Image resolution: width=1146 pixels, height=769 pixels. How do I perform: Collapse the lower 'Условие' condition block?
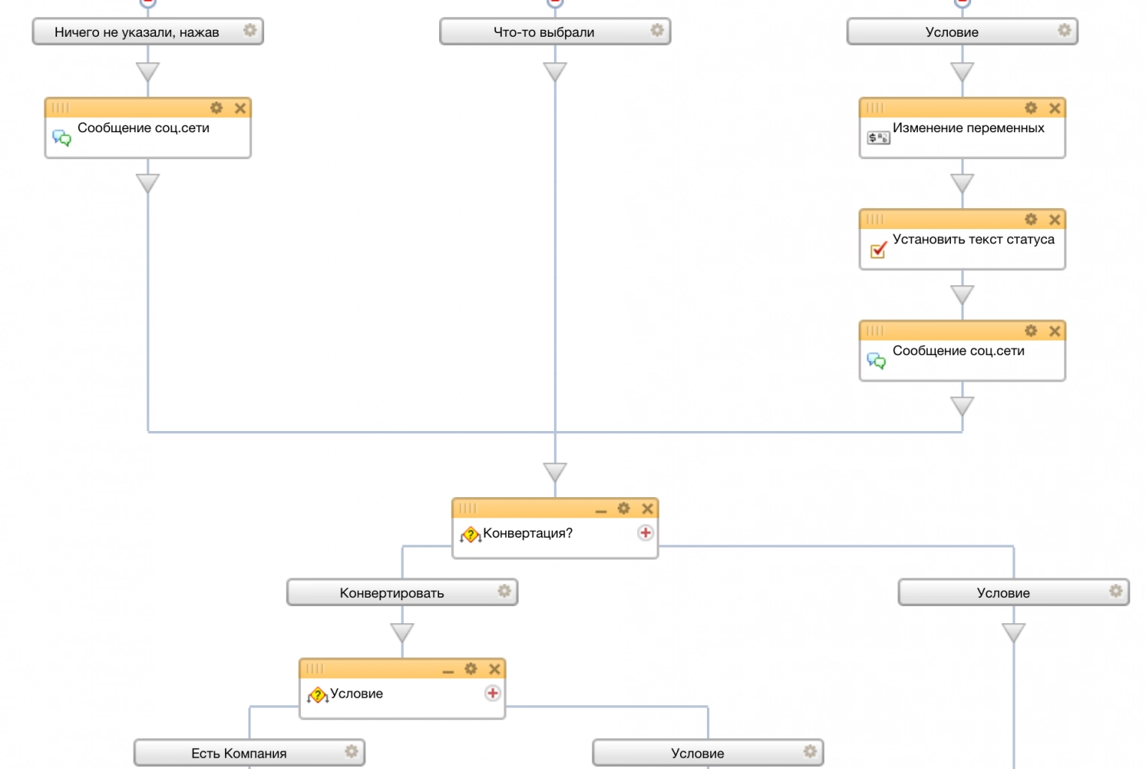point(448,671)
